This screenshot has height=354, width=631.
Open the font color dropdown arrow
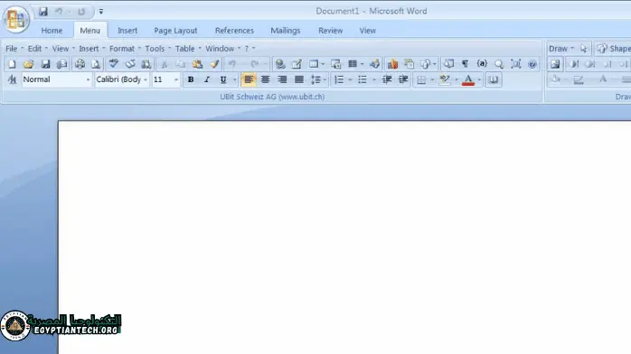click(x=479, y=80)
